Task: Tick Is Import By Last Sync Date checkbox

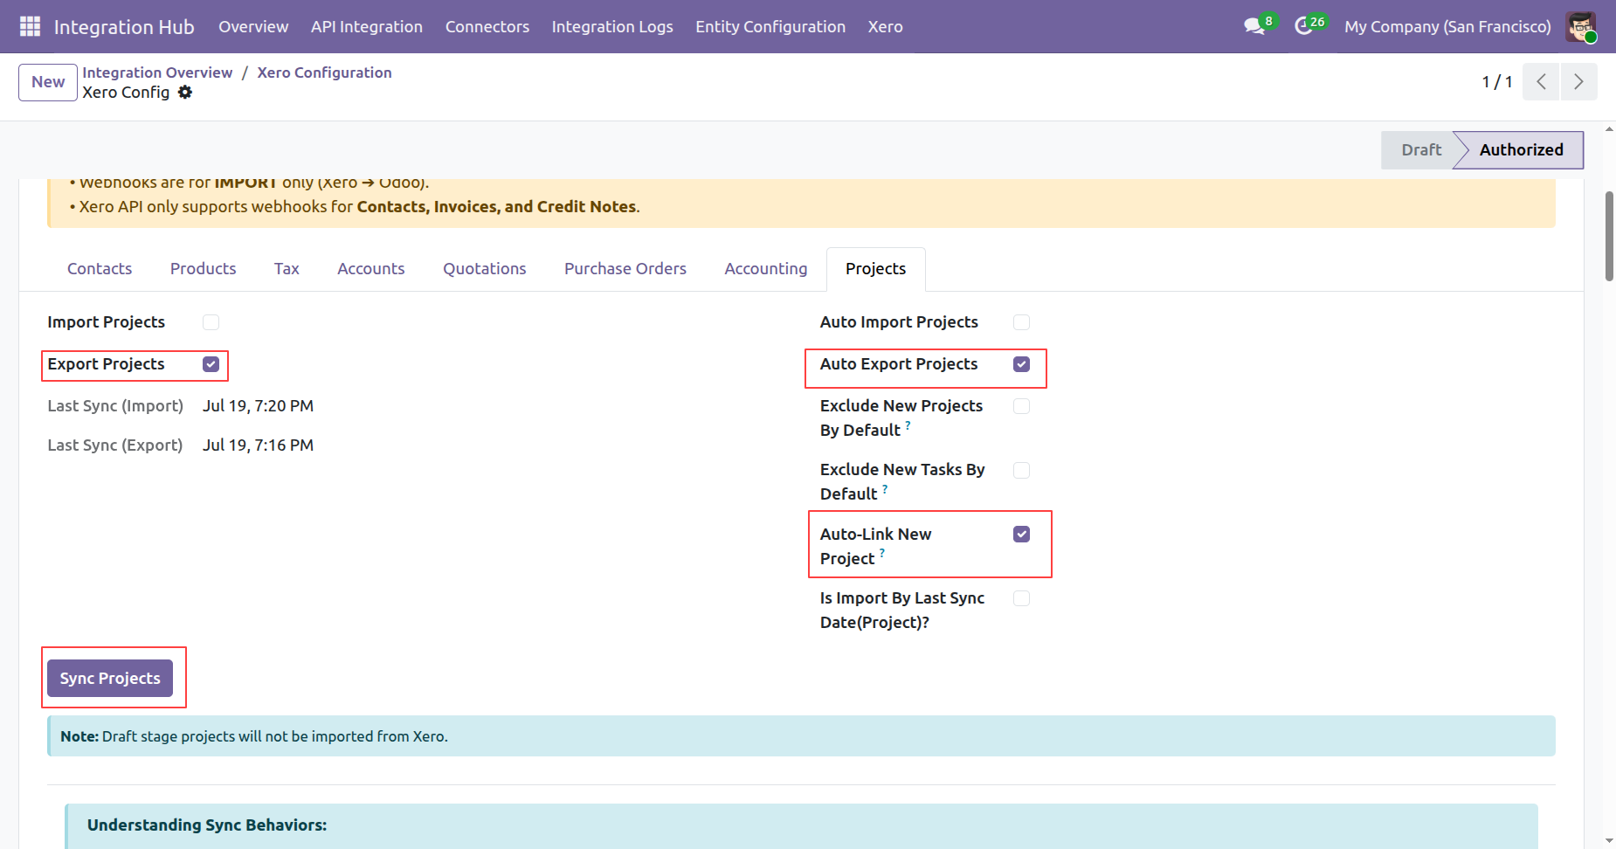Action: click(x=1021, y=598)
